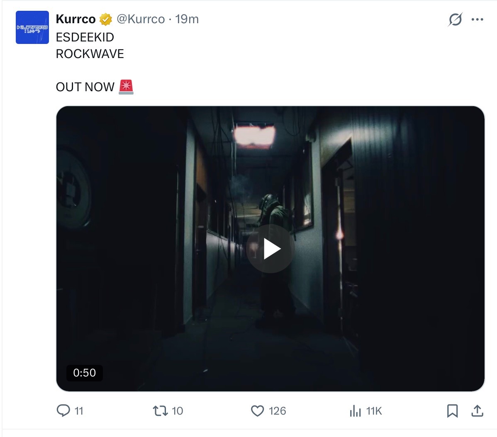The height and width of the screenshot is (437, 497).
Task: Click the reply count 11
Action: click(79, 411)
